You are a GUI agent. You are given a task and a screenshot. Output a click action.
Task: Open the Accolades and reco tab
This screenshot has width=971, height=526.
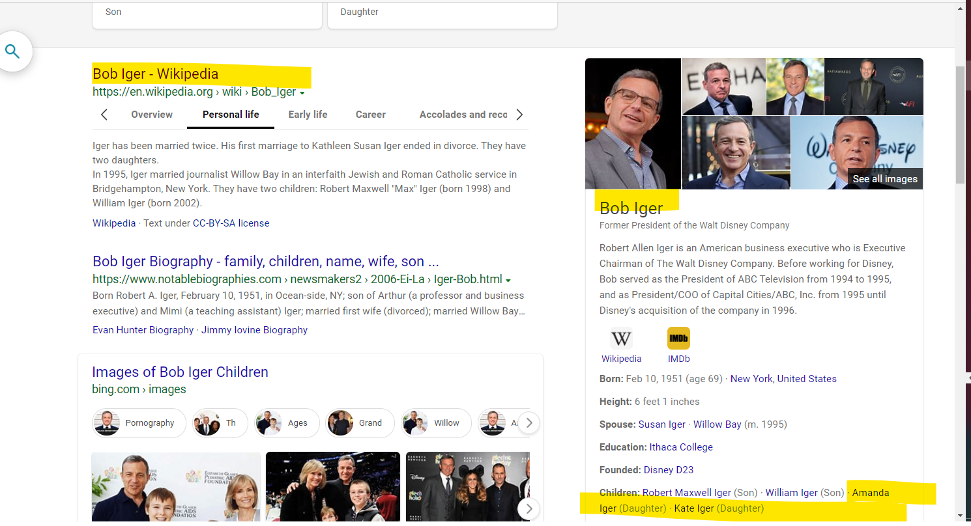click(463, 115)
